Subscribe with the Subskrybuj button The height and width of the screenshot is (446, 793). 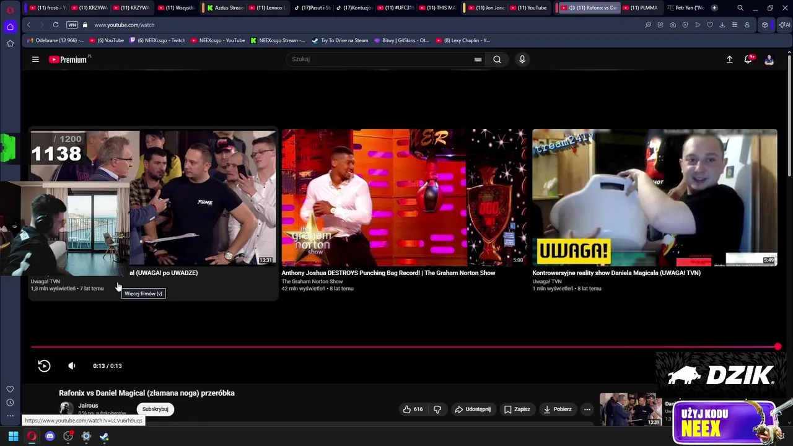[155, 409]
